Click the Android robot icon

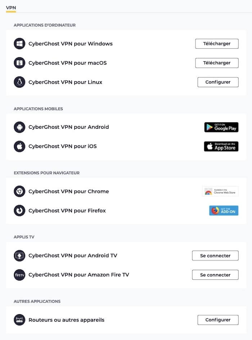(x=19, y=127)
